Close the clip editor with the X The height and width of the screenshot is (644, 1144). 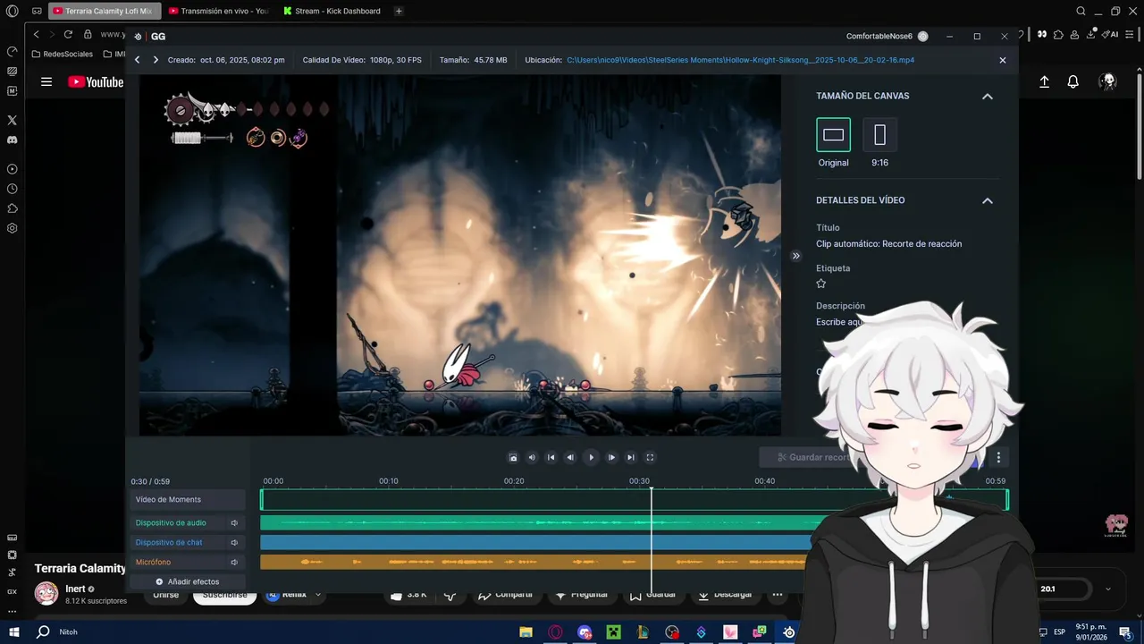(x=1002, y=60)
